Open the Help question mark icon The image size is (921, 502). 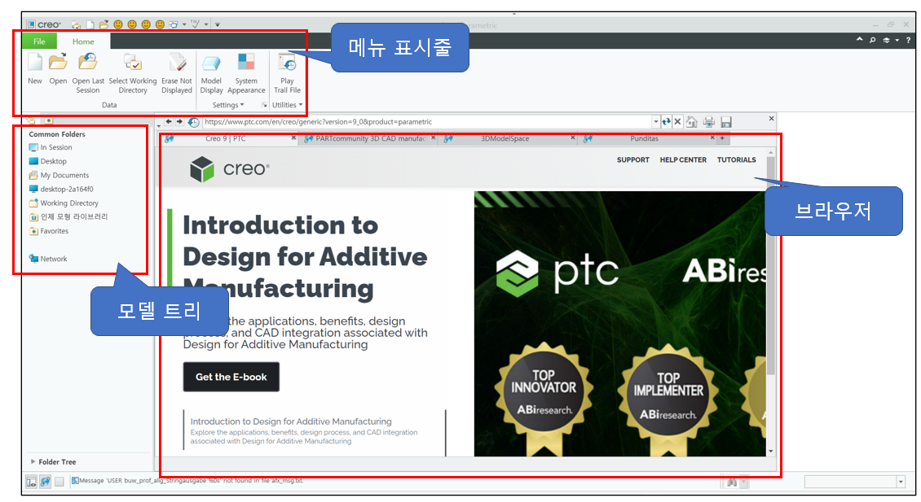908,40
